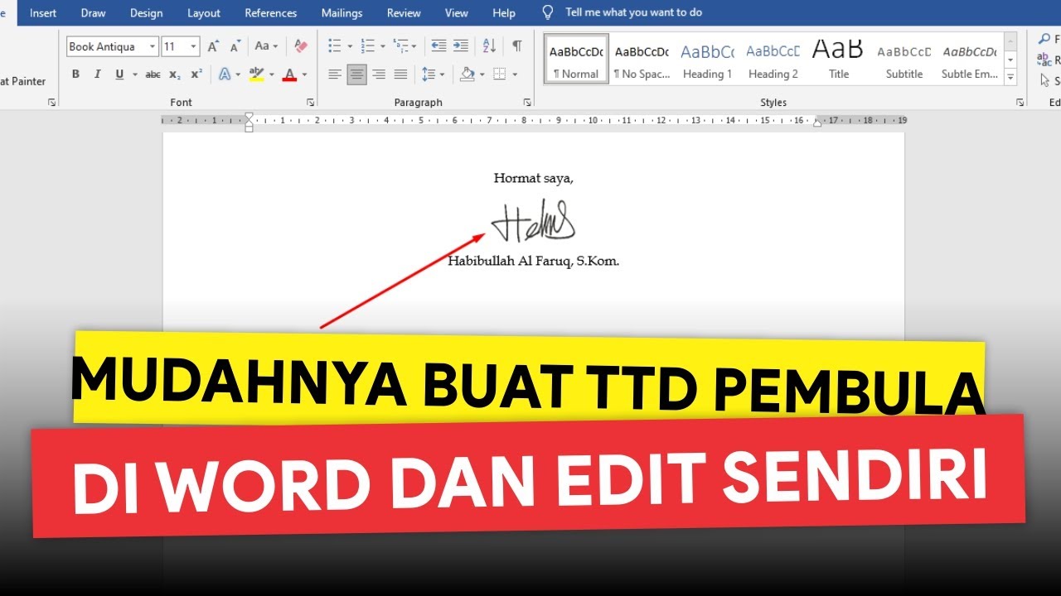Expand the font color dropdown arrow
The width and height of the screenshot is (1061, 596).
[304, 74]
